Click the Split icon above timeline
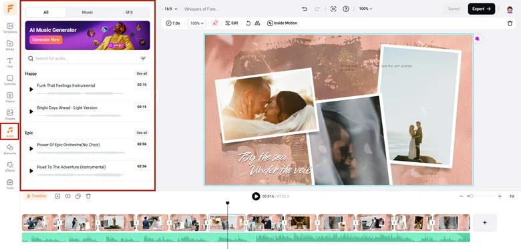 click(x=67, y=196)
